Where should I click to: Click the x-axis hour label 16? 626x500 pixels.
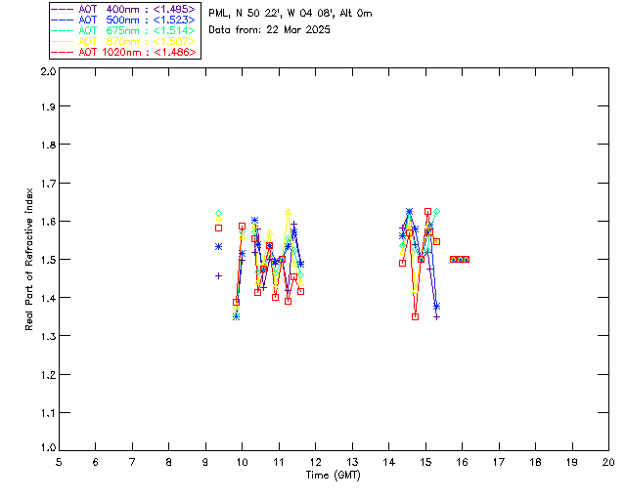463,462
